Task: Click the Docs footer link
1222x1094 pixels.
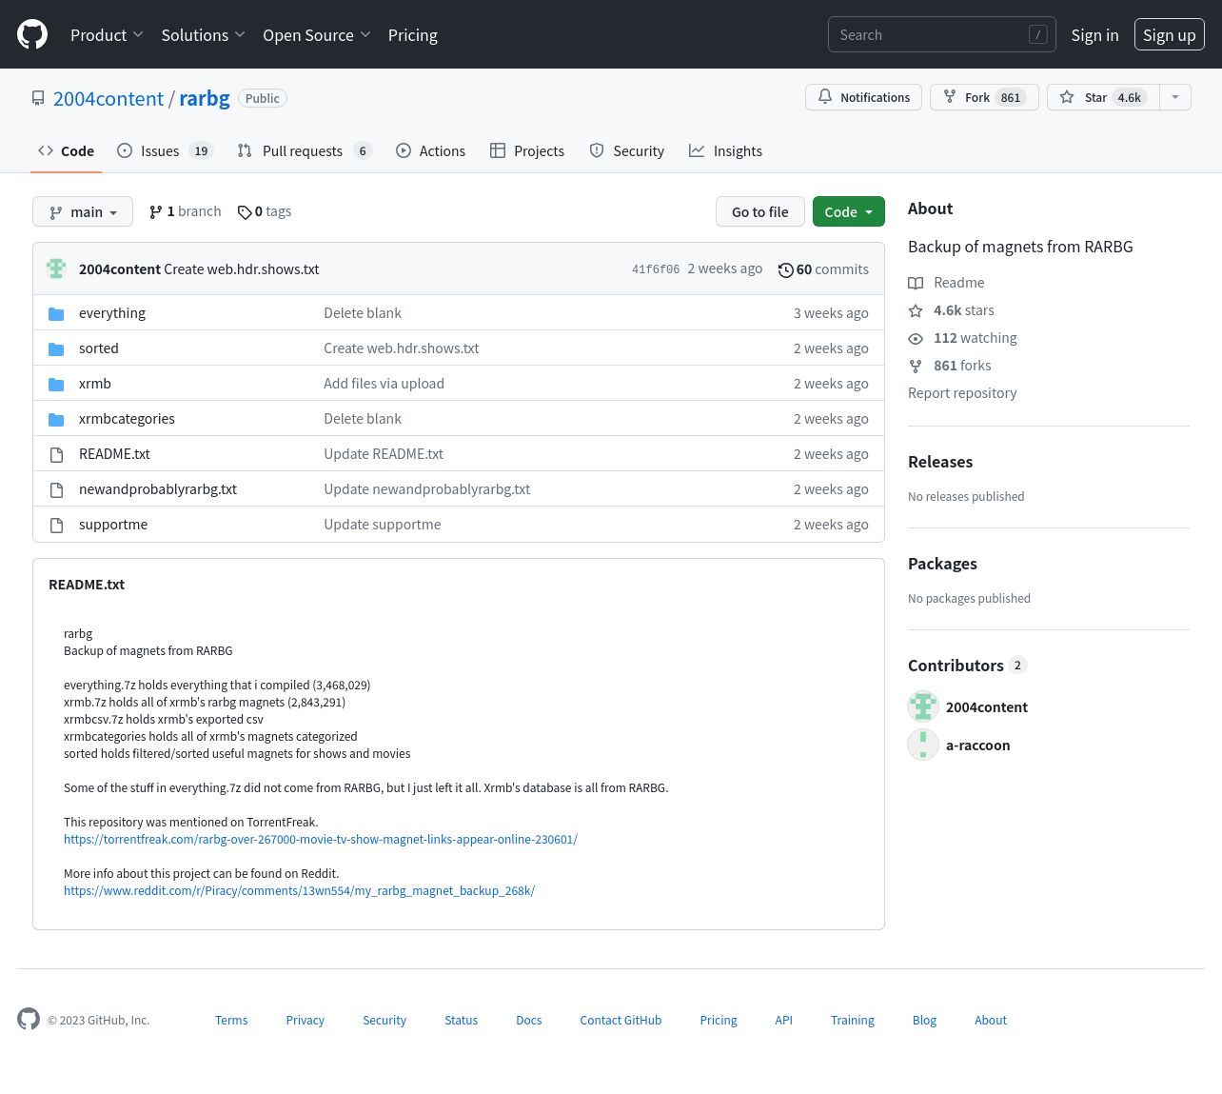Action: point(528,1020)
